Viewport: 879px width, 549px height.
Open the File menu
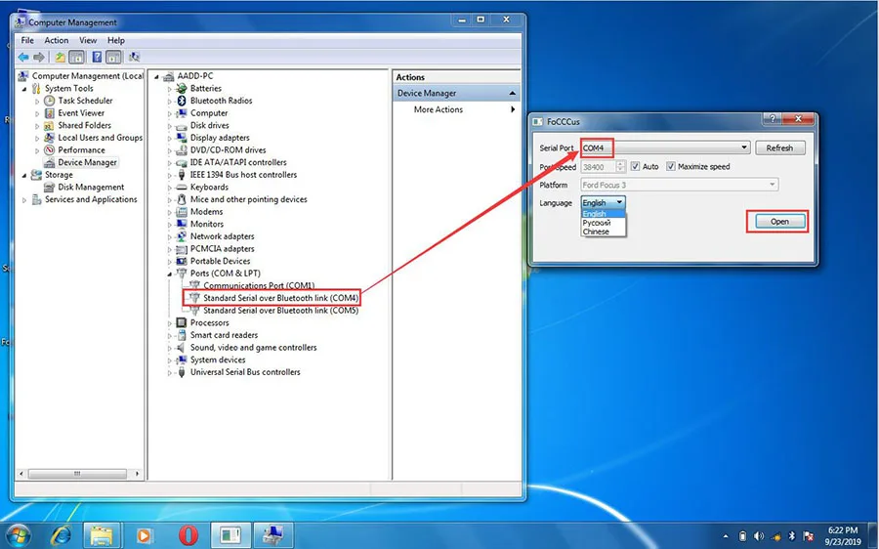(x=27, y=40)
